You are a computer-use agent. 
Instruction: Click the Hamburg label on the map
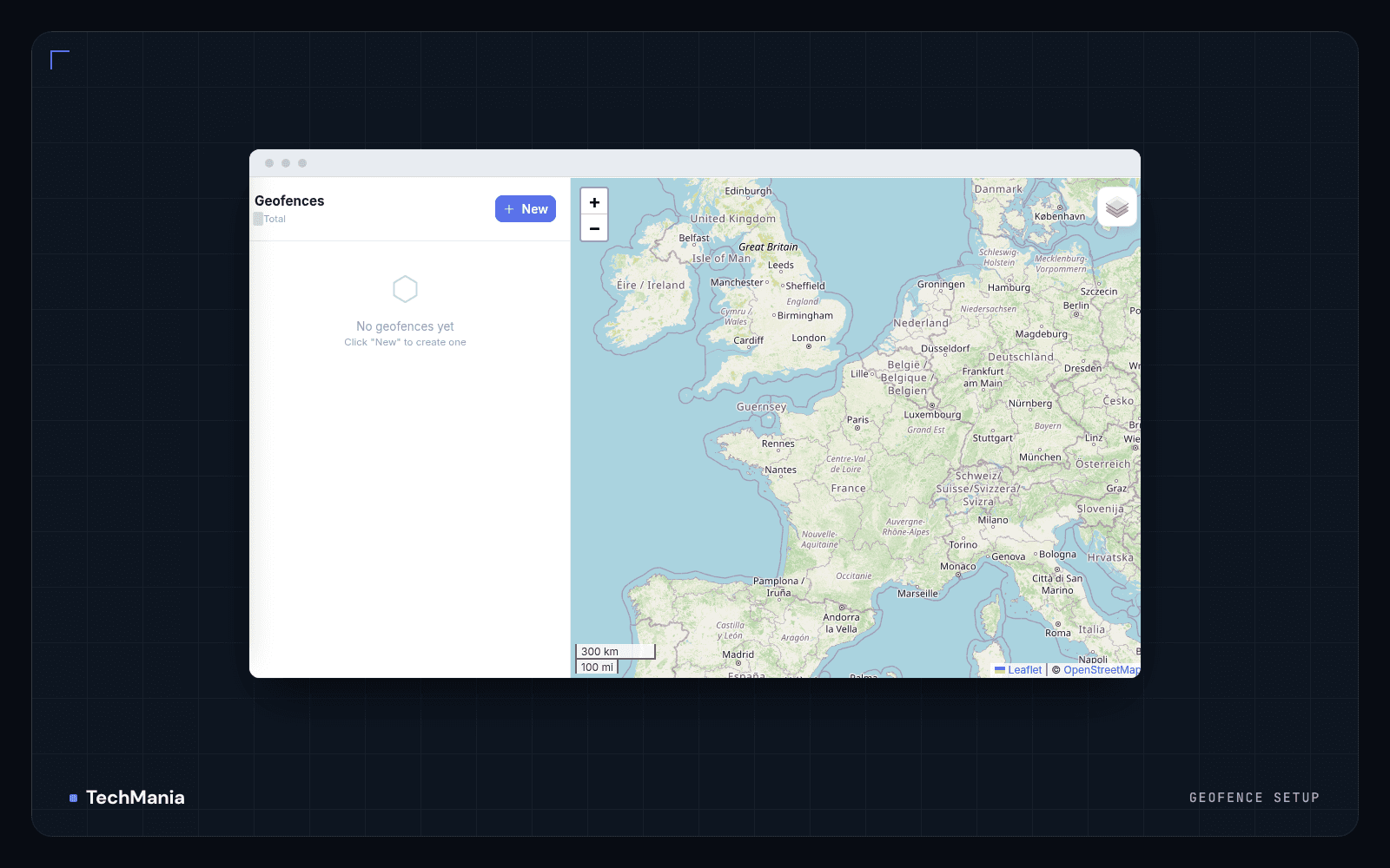pyautogui.click(x=1009, y=287)
